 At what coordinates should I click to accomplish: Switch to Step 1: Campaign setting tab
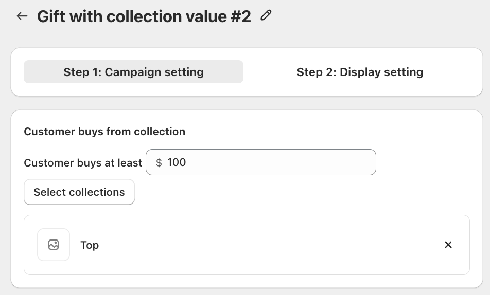click(x=133, y=72)
